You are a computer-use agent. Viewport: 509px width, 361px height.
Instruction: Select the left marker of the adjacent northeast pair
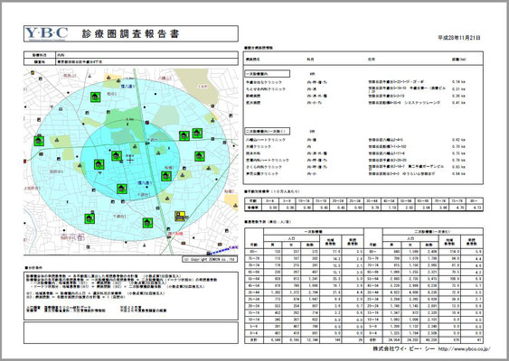tap(184, 135)
